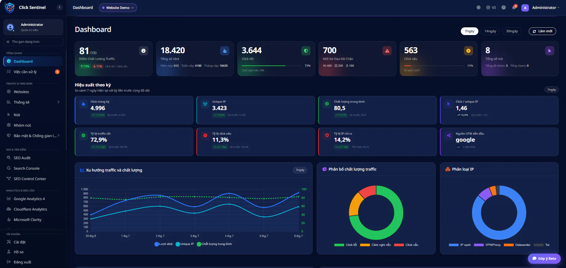This screenshot has width=566, height=268.
Task: Click the 7ngày badge beside Hiệu suất theo kỳ
Action: click(x=552, y=90)
